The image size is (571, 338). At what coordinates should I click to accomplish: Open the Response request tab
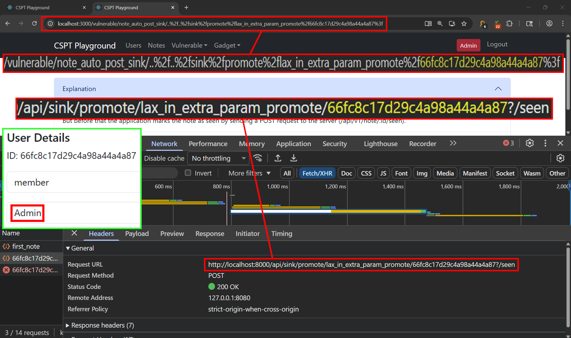coord(210,234)
